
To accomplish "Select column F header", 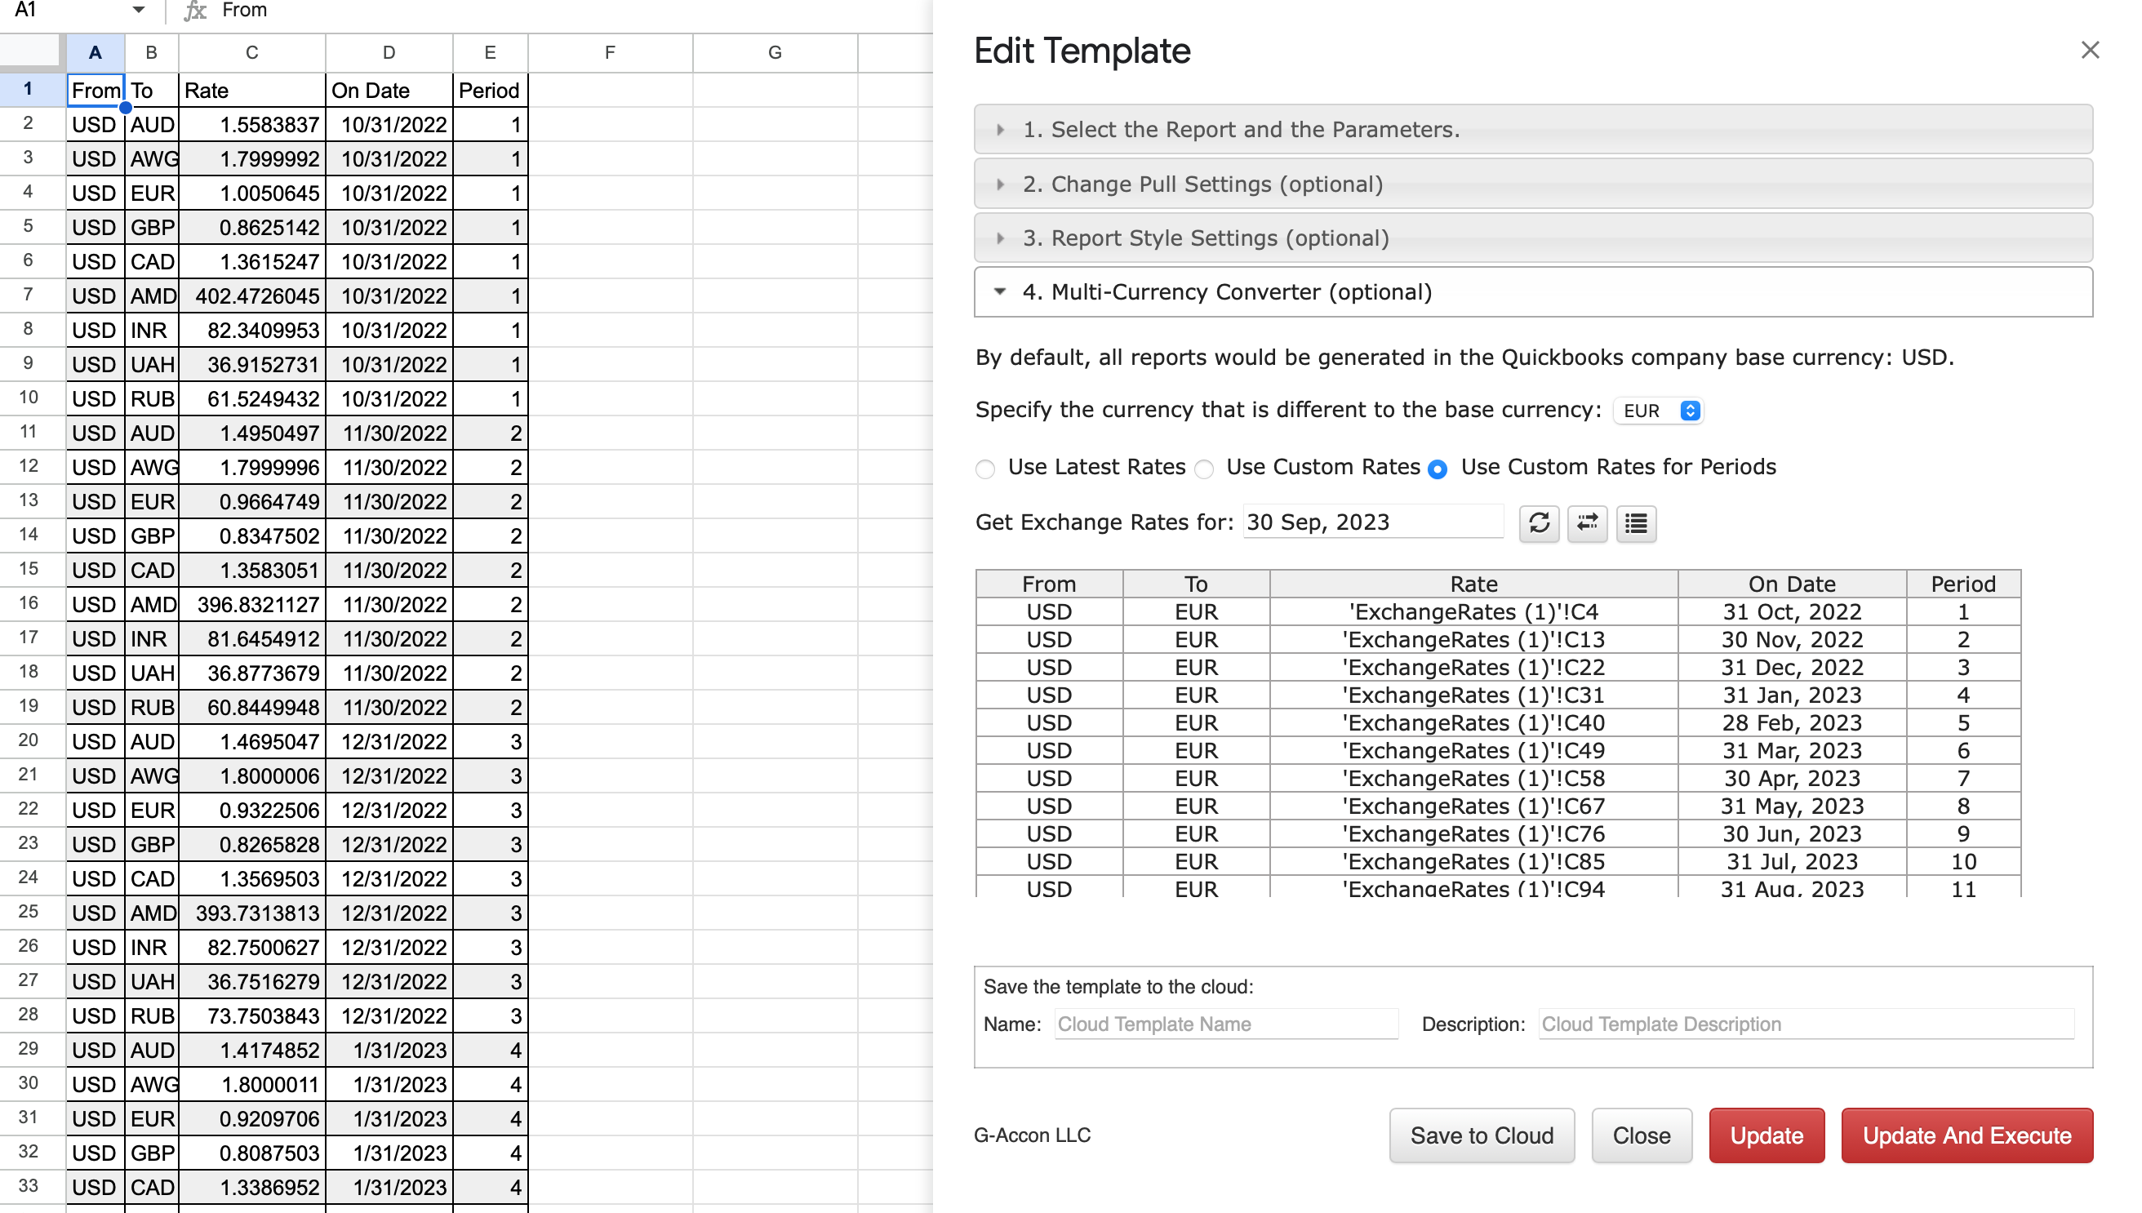I will click(610, 52).
